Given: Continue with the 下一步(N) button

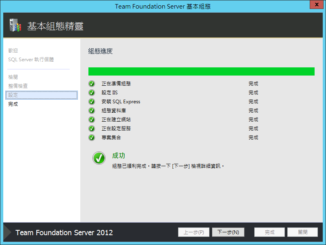Looking at the screenshot, I should click(x=228, y=232).
